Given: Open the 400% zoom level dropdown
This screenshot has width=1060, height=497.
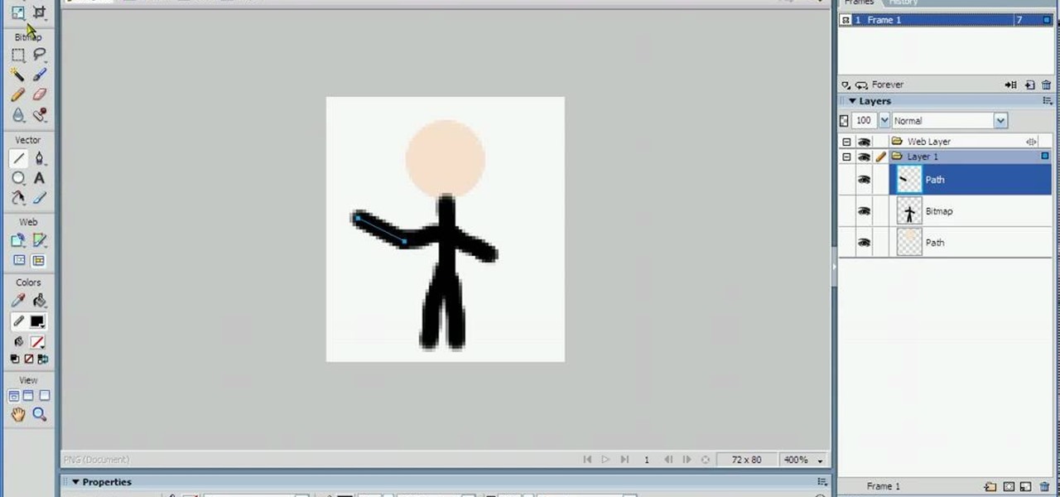Looking at the screenshot, I should [x=820, y=461].
